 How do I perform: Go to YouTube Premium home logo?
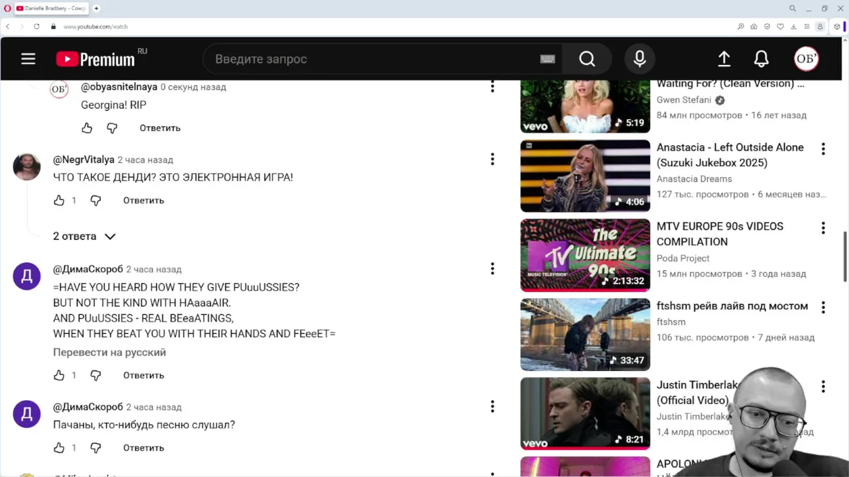(x=96, y=59)
